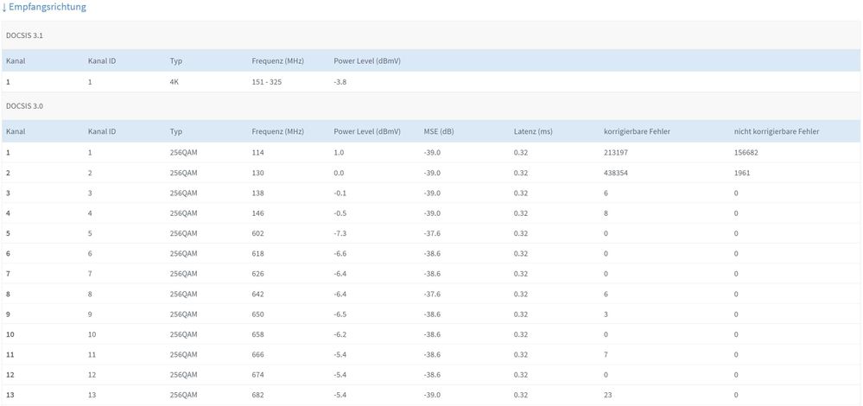Click MSE value -39.0 in the 682 MHz row
Screen dimensions: 863x406
[x=432, y=395]
